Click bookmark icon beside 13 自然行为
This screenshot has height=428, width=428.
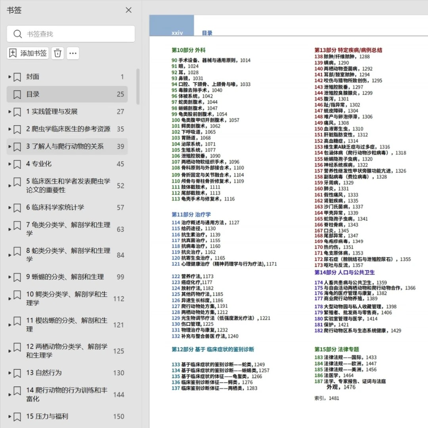[x=17, y=373]
